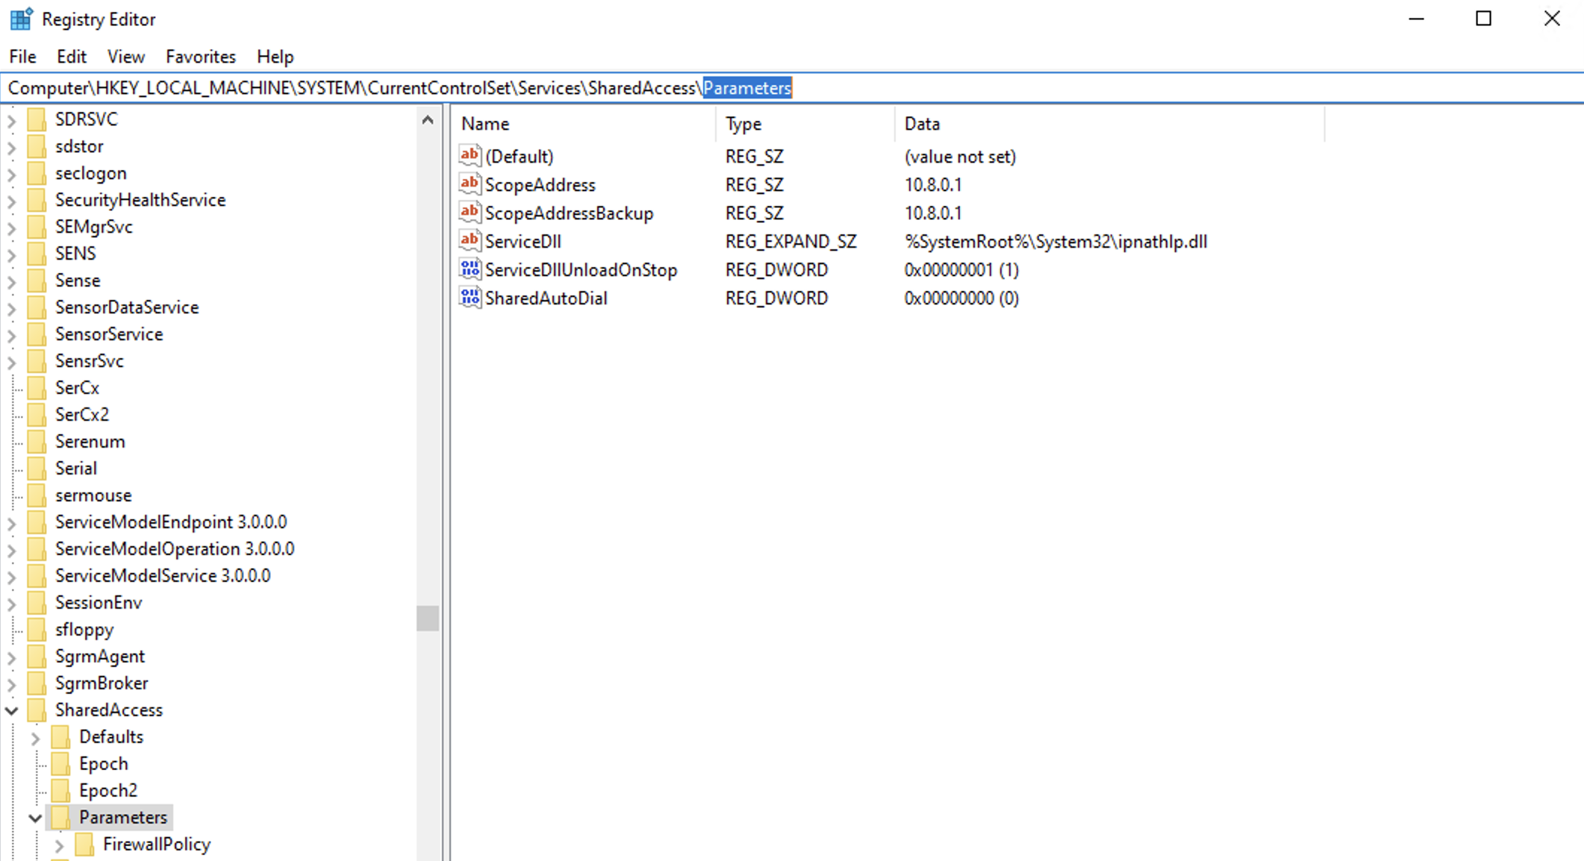Expand the SgrmAgent key
Image resolution: width=1584 pixels, height=861 pixels.
12,657
